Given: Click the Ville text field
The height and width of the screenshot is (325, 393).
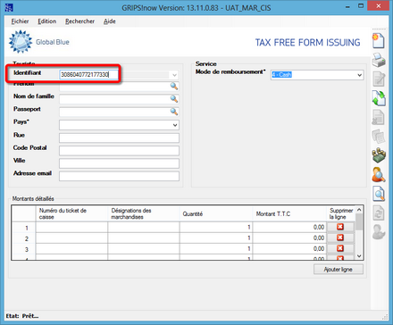Looking at the screenshot, I should coord(119,163).
